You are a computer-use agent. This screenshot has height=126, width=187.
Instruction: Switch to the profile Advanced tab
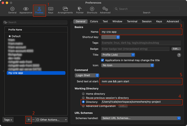click(173, 21)
